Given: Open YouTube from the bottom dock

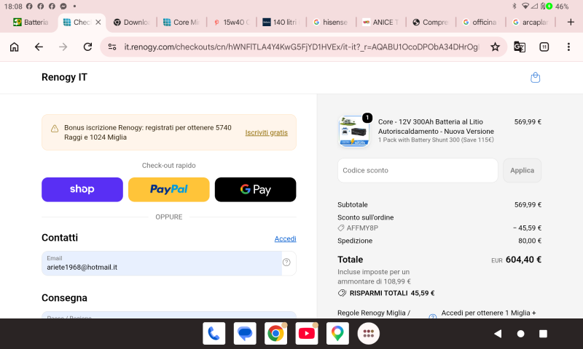Looking at the screenshot, I should (x=306, y=334).
